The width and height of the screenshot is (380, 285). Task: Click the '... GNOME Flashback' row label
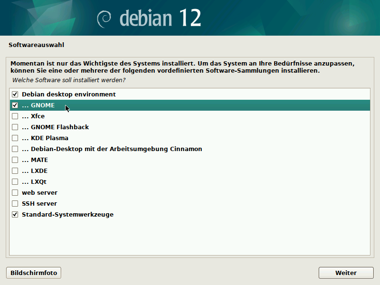pyautogui.click(x=55, y=127)
